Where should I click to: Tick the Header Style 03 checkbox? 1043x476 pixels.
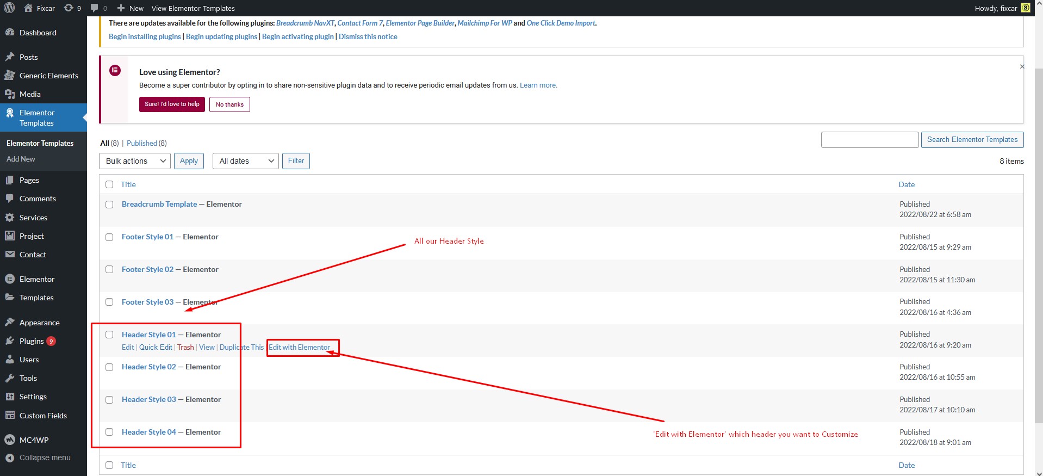pyautogui.click(x=109, y=400)
